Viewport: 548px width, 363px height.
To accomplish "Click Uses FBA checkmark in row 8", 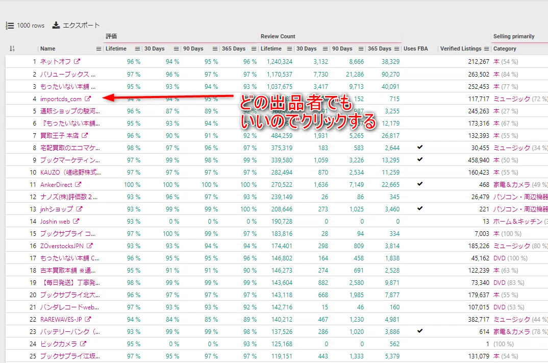I will point(420,147).
